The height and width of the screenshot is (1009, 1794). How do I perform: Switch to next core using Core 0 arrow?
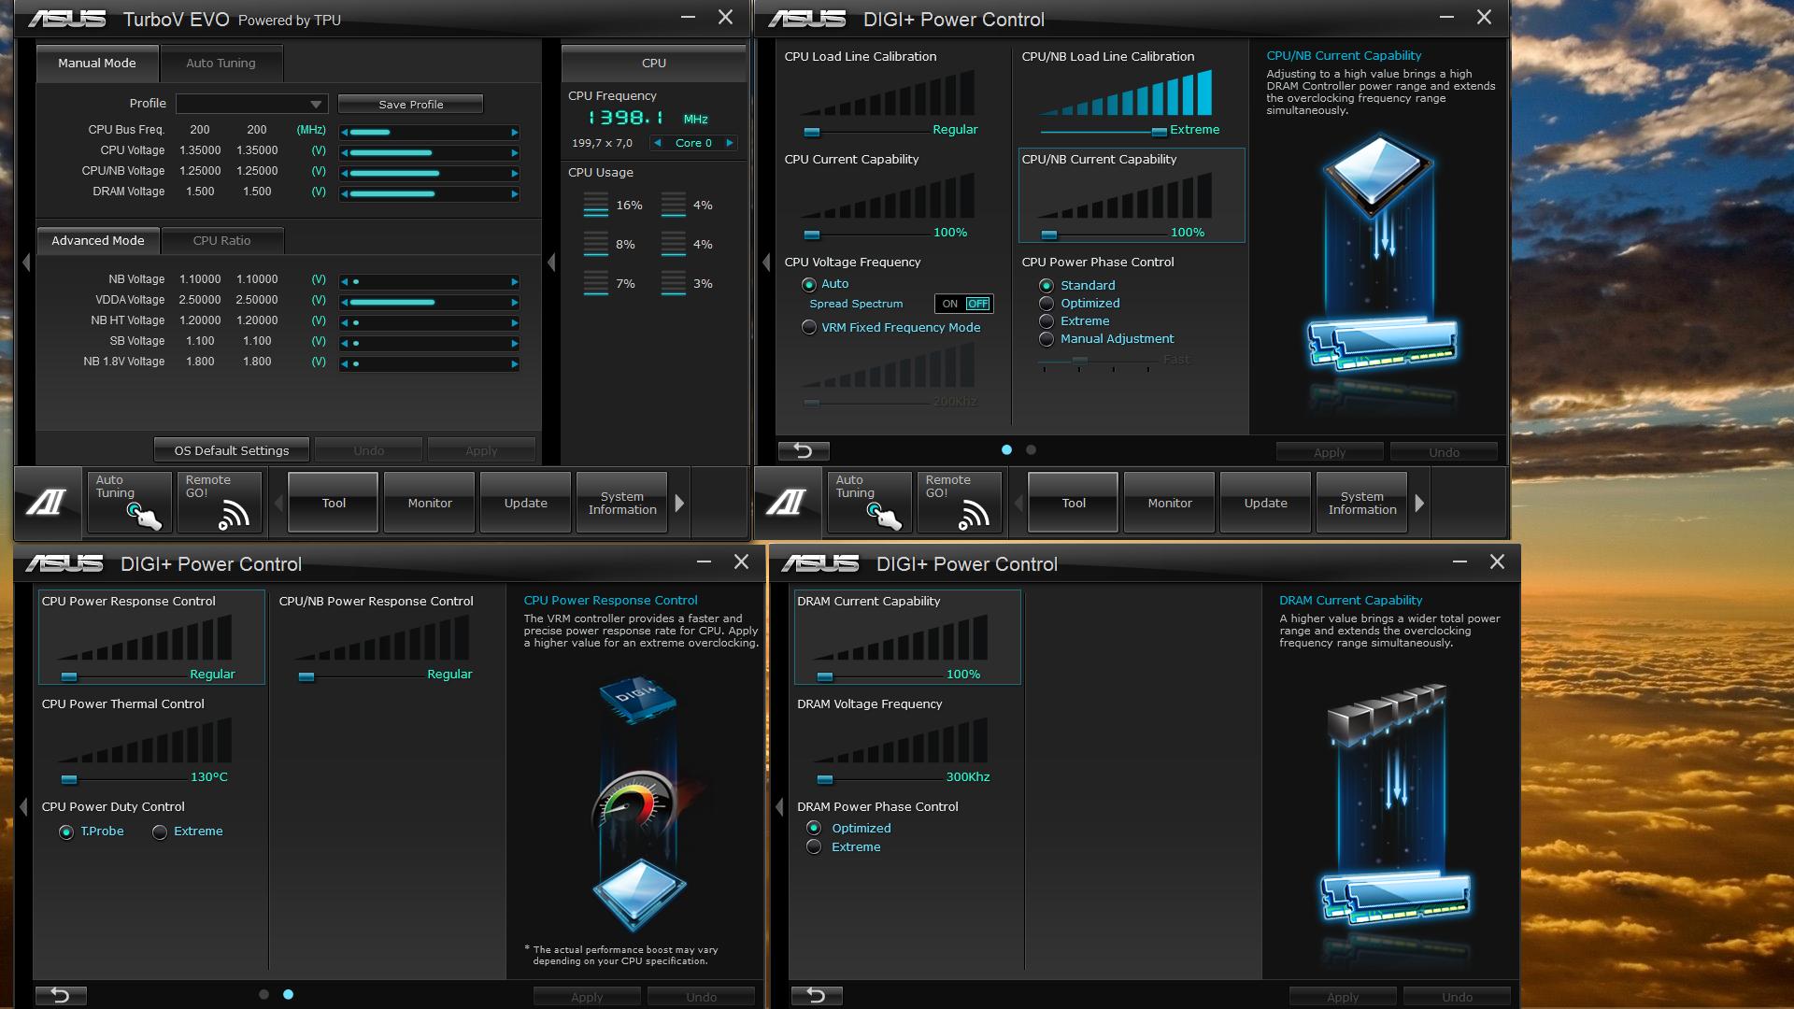click(730, 143)
